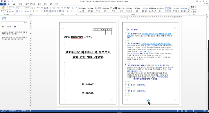Open the Find dropdown arrow in editing group

197,7
